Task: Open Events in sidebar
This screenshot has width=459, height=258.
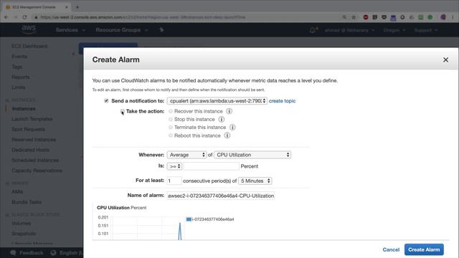Action: (19, 57)
